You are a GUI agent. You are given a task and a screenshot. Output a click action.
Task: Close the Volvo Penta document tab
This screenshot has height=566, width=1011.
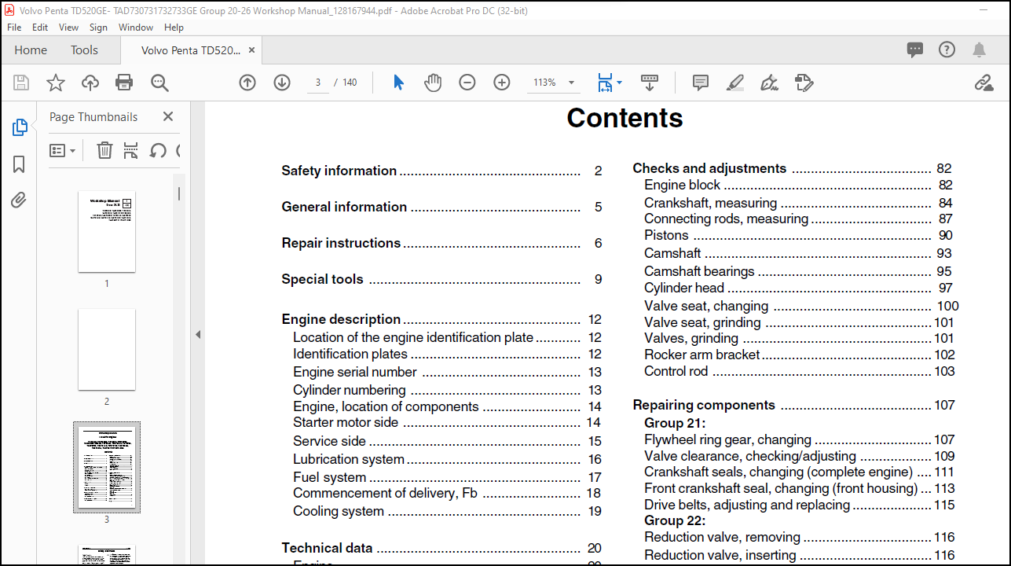point(252,50)
